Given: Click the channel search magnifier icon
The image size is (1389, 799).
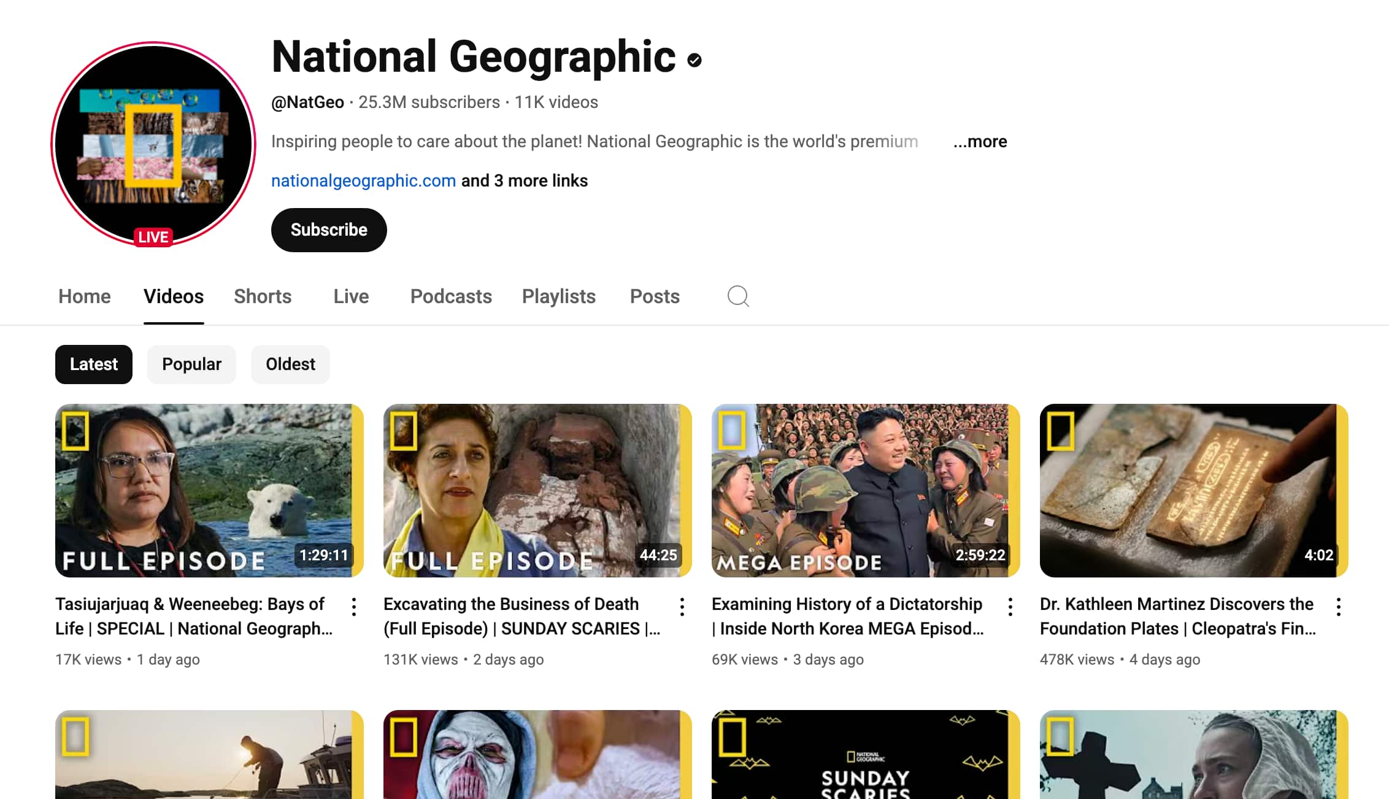Looking at the screenshot, I should pyautogui.click(x=738, y=296).
